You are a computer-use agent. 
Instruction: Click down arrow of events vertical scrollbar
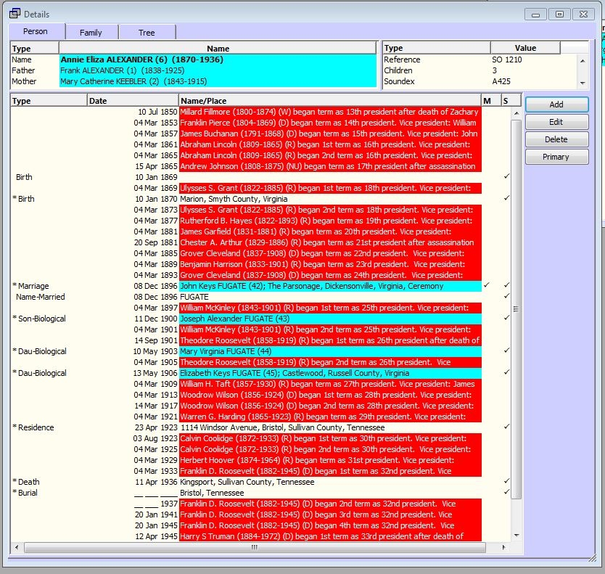tap(516, 536)
